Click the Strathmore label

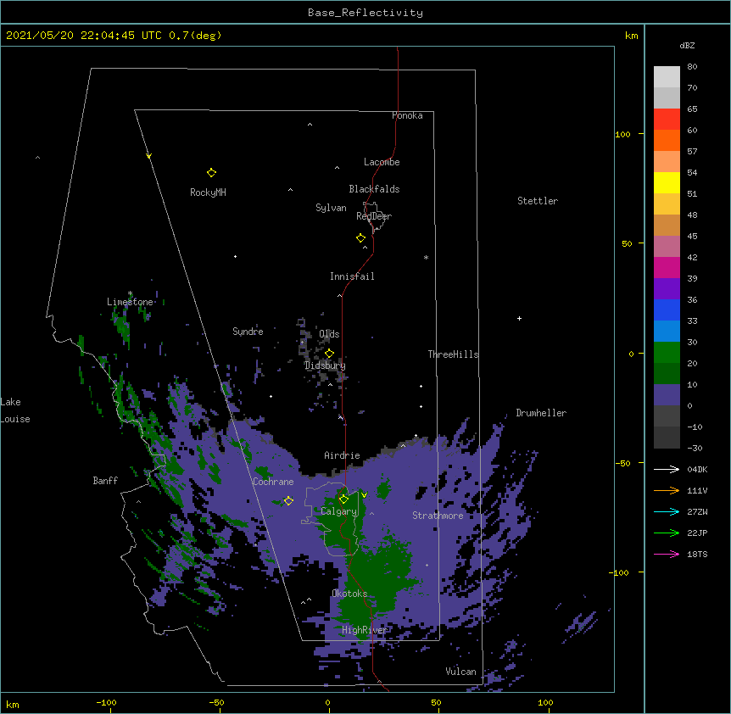pos(438,516)
